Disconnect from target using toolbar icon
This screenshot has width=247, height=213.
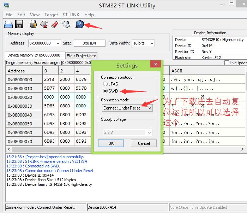44,24
